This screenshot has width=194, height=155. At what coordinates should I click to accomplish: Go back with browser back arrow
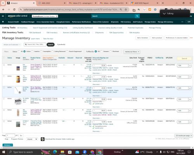click(x=3, y=9)
